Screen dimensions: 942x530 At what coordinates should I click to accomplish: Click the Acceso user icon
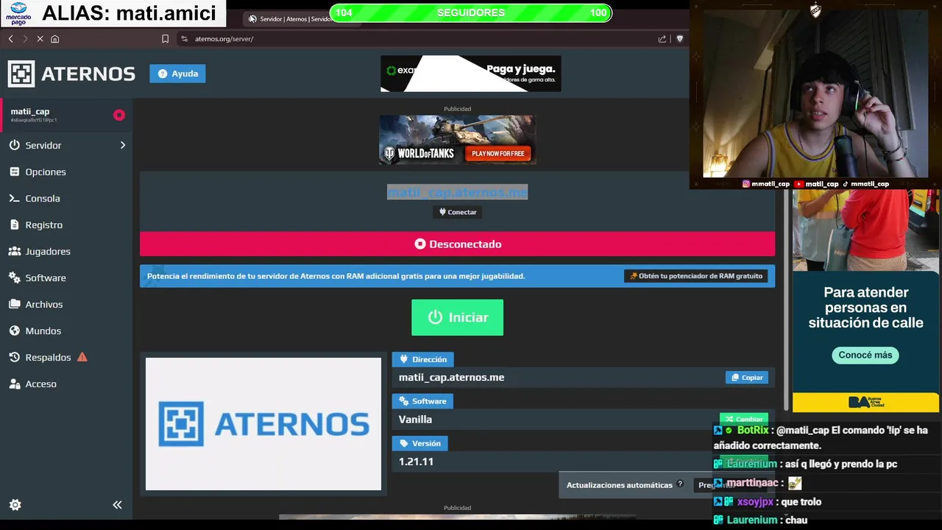point(15,384)
